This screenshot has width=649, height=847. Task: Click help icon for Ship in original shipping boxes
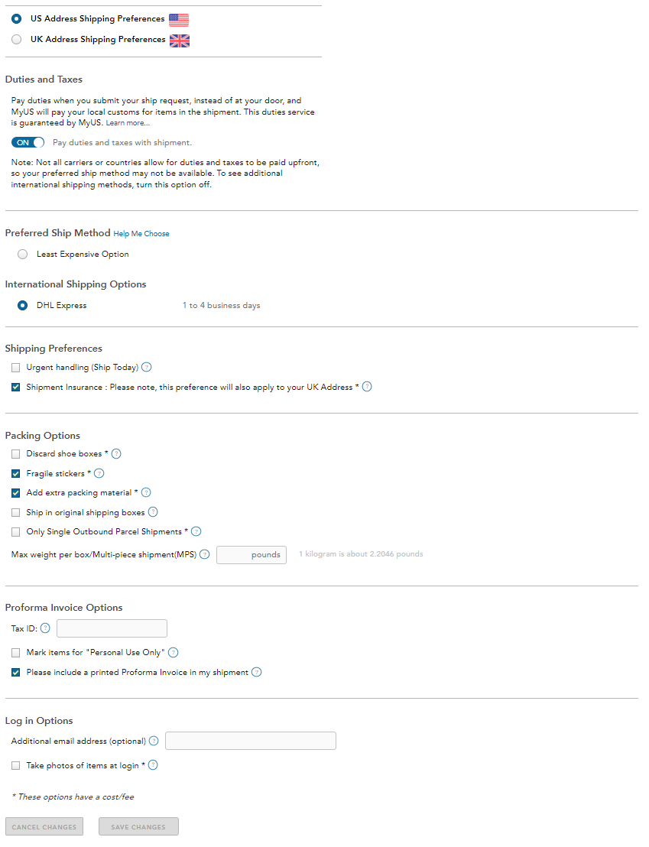152,512
